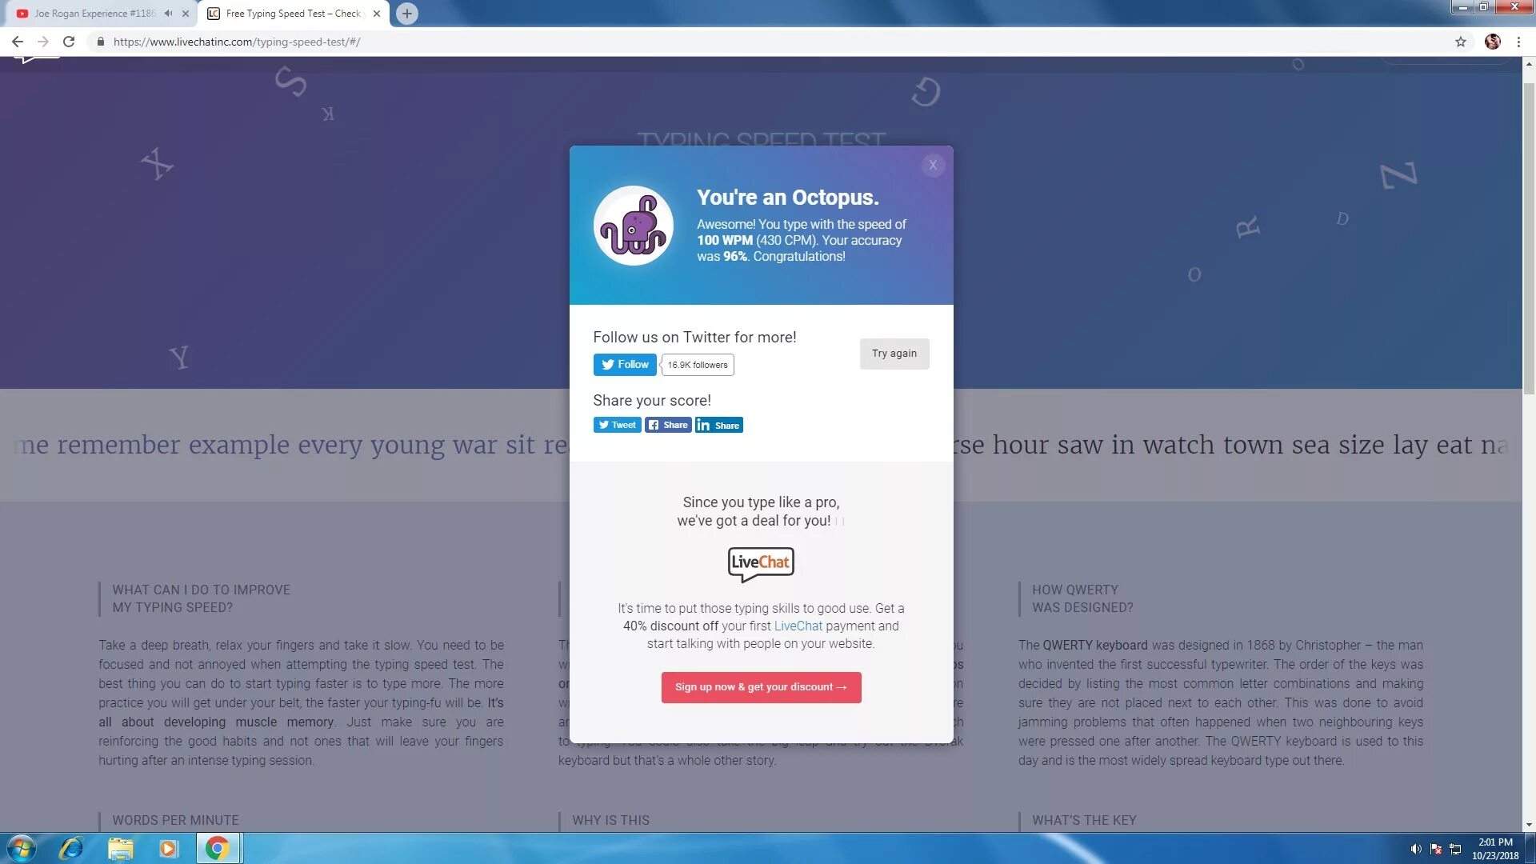Open the Chrome three-dot menu
Image resolution: width=1536 pixels, height=864 pixels.
pyautogui.click(x=1518, y=42)
